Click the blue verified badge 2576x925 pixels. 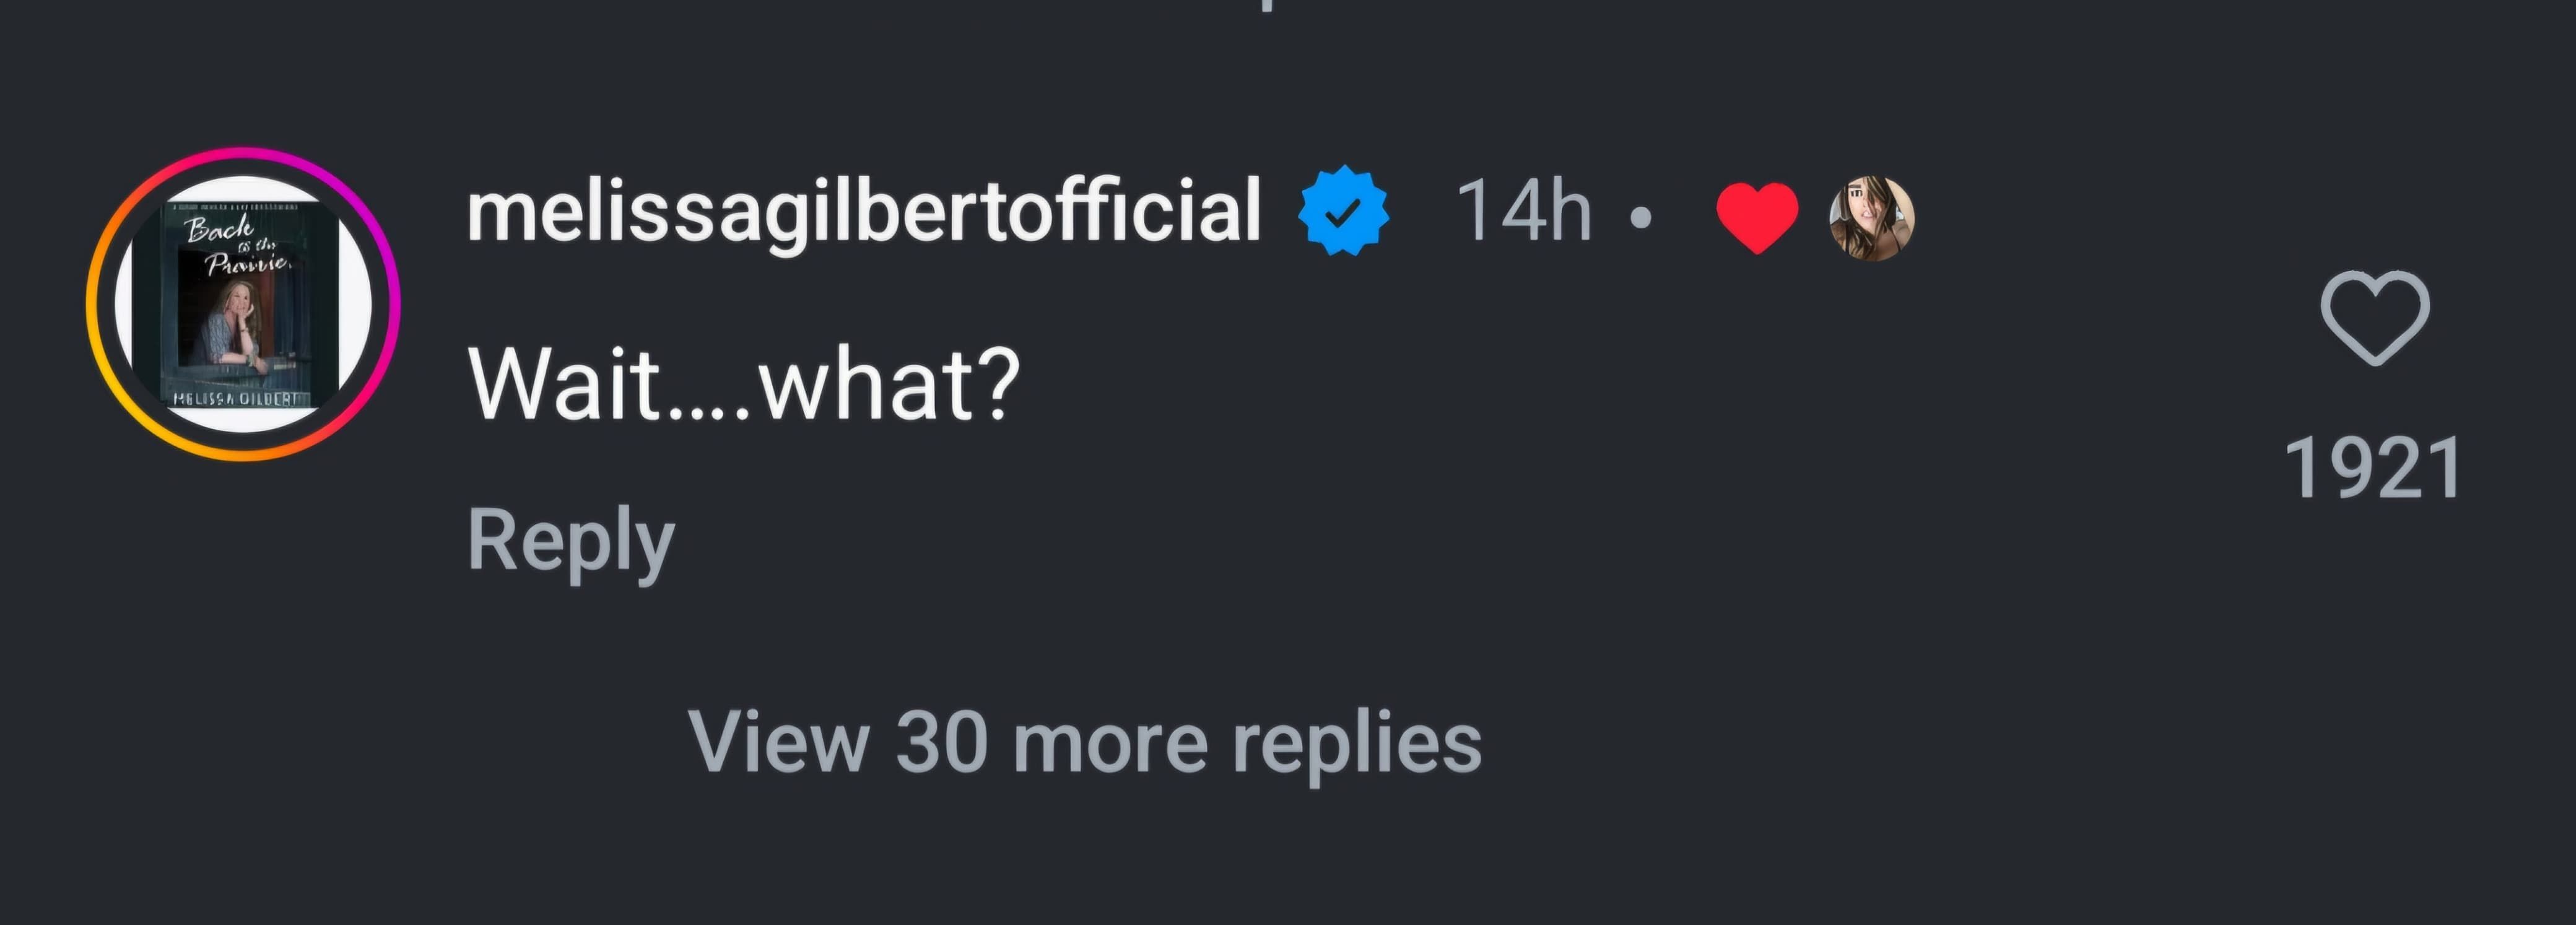pyautogui.click(x=1343, y=210)
